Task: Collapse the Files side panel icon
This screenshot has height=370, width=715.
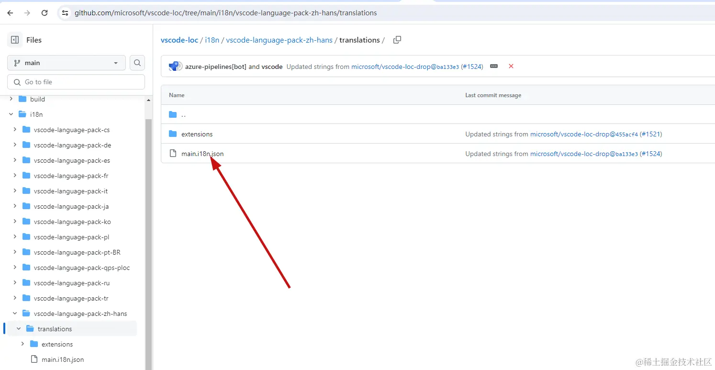Action: (x=15, y=40)
